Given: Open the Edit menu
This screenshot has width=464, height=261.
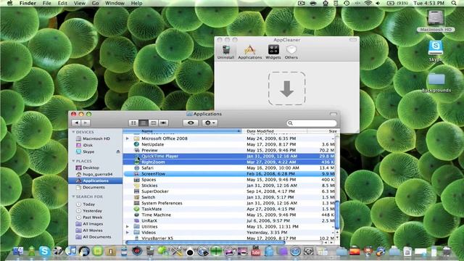Looking at the screenshot, I should (62, 3).
